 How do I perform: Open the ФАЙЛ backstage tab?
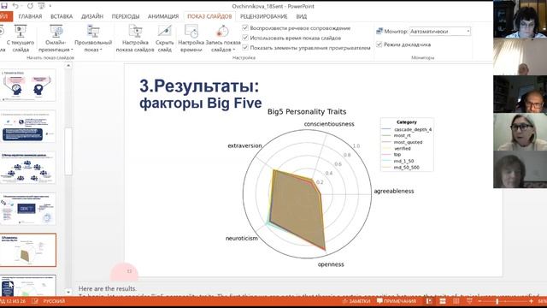coord(6,16)
